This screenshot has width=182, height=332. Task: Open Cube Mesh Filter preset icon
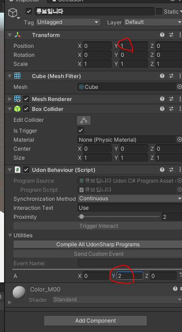pyautogui.click(x=171, y=76)
